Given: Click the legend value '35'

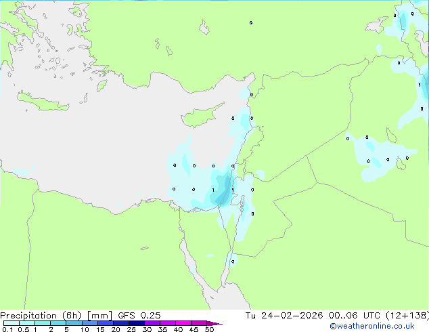Looking at the screenshot, I should click(162, 329).
